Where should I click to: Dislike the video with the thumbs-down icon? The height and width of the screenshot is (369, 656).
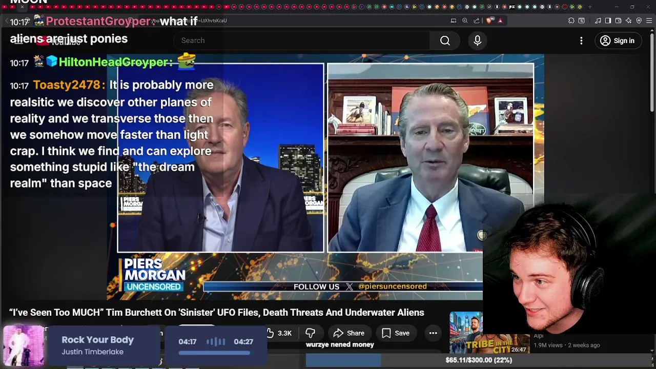310,333
